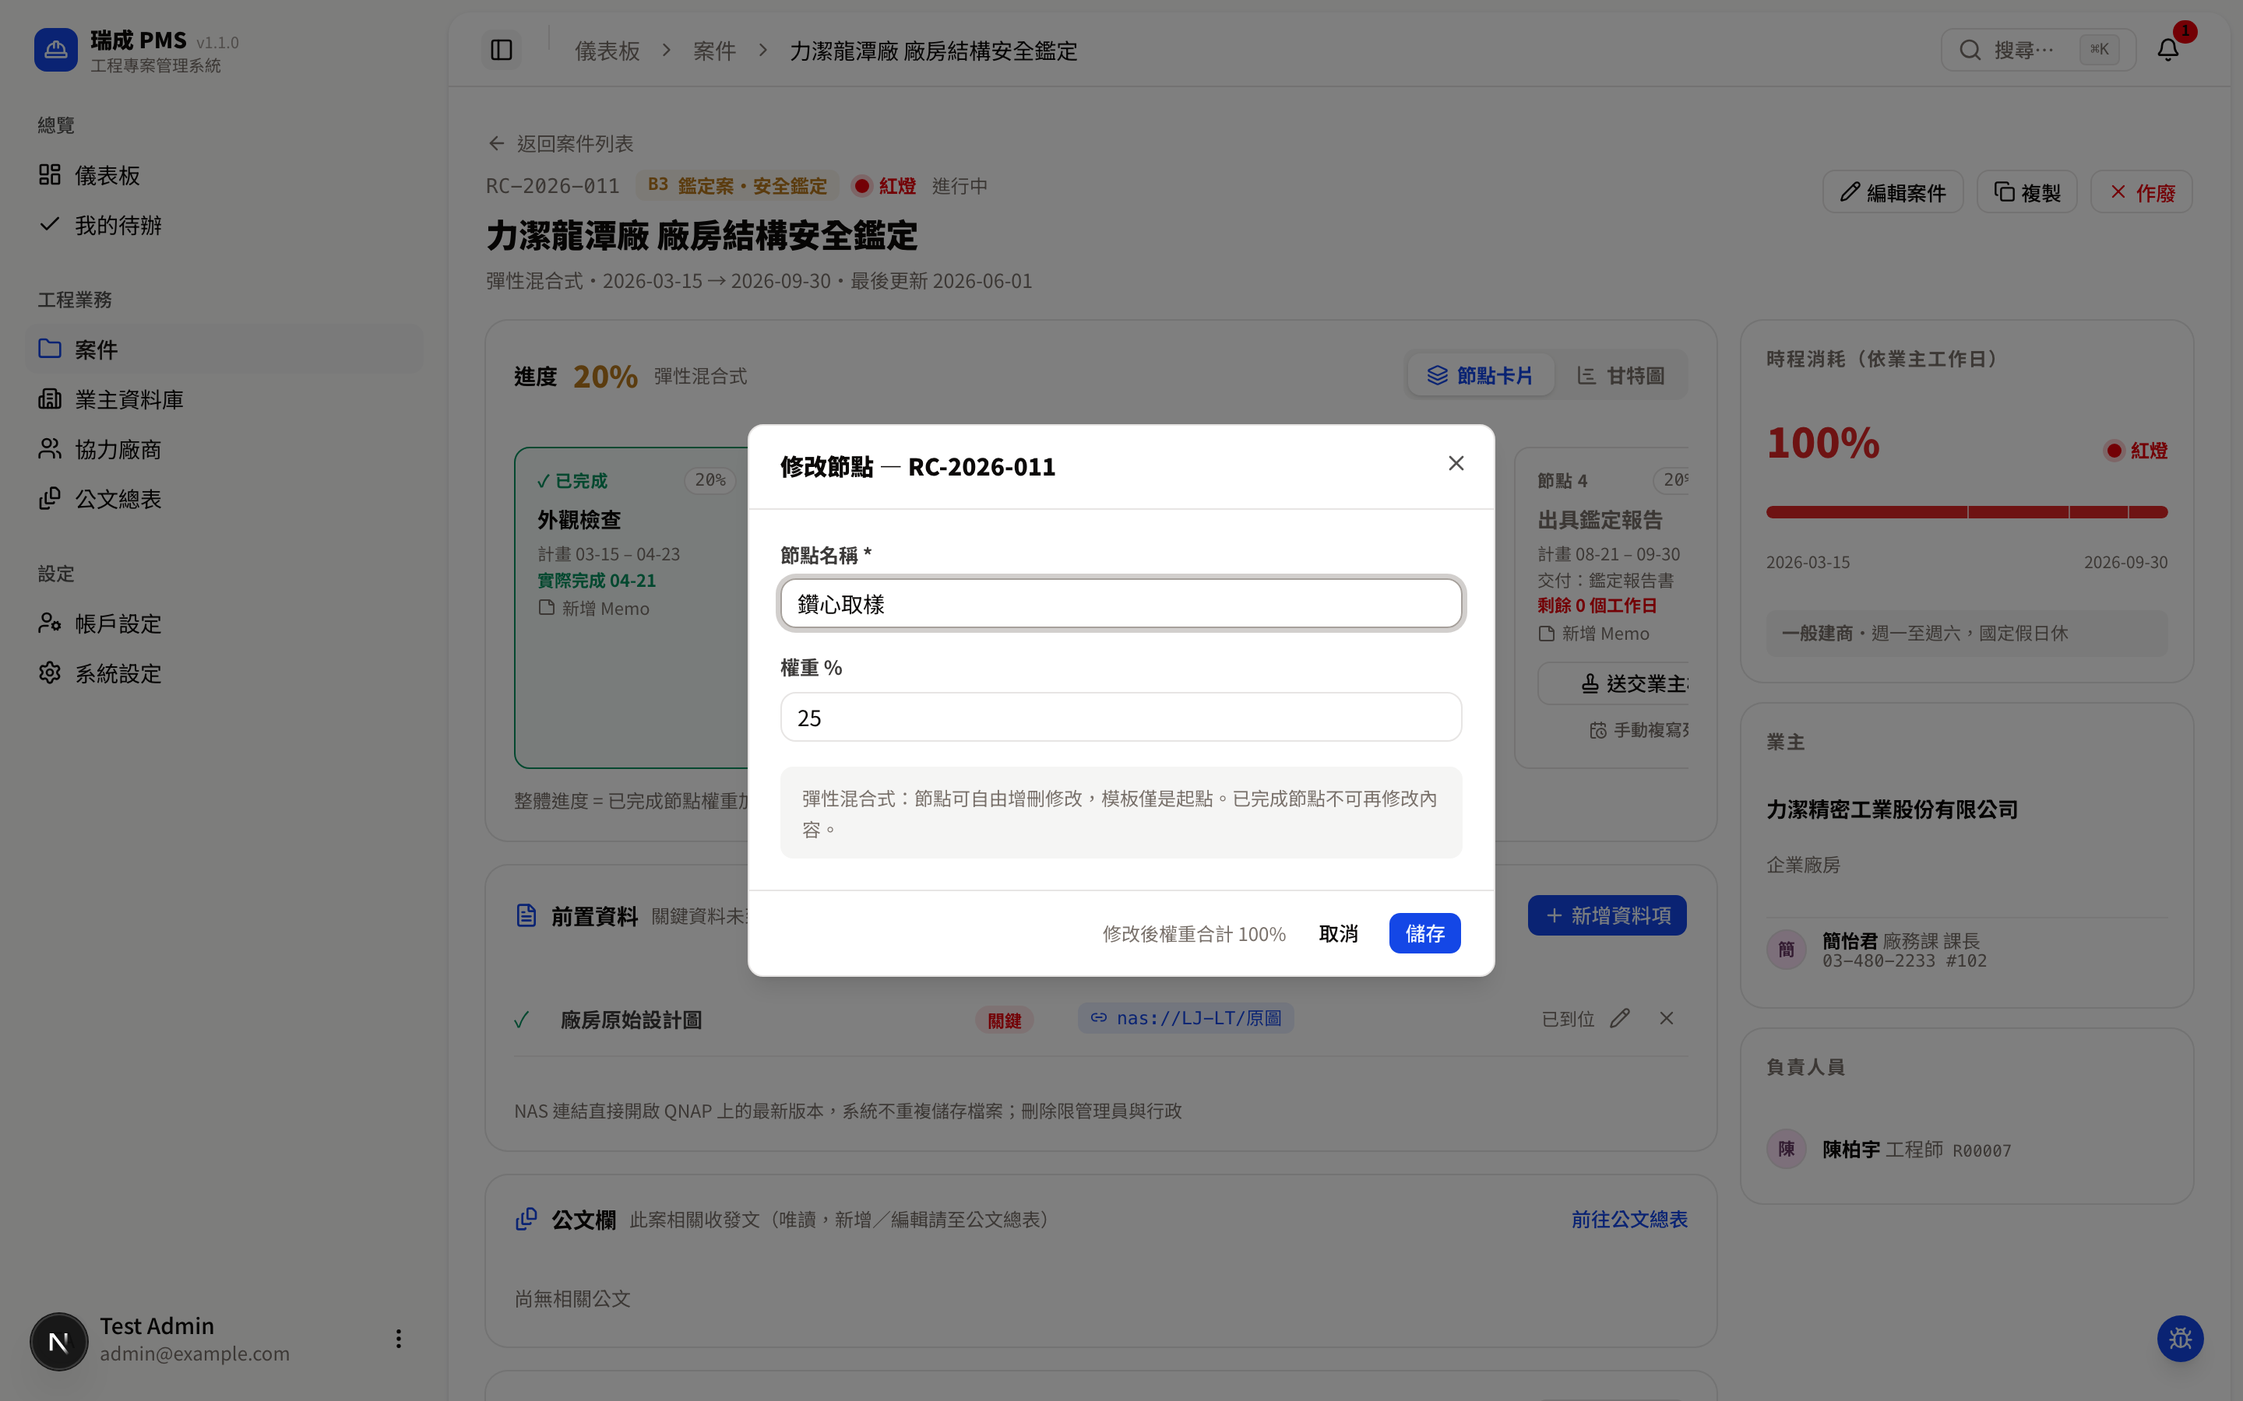Click 陳柏宇 engineer avatar
Screen dimensions: 2243x1401
(x=1786, y=1149)
